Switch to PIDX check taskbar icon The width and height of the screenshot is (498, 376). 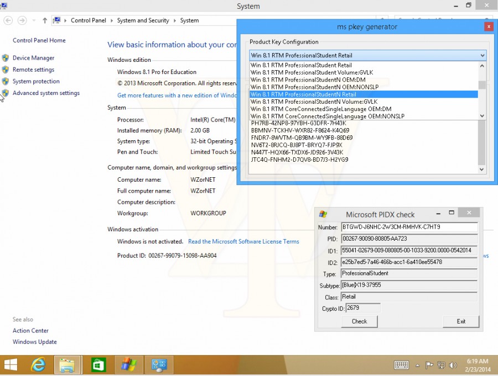(128, 365)
